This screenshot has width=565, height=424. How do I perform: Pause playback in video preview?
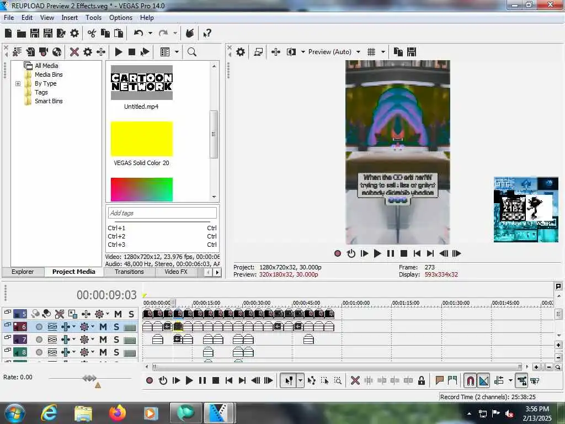pos(391,253)
